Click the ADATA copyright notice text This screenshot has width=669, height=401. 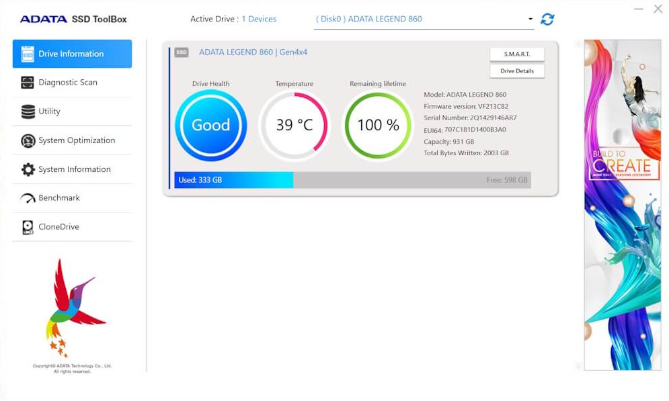pos(72,369)
